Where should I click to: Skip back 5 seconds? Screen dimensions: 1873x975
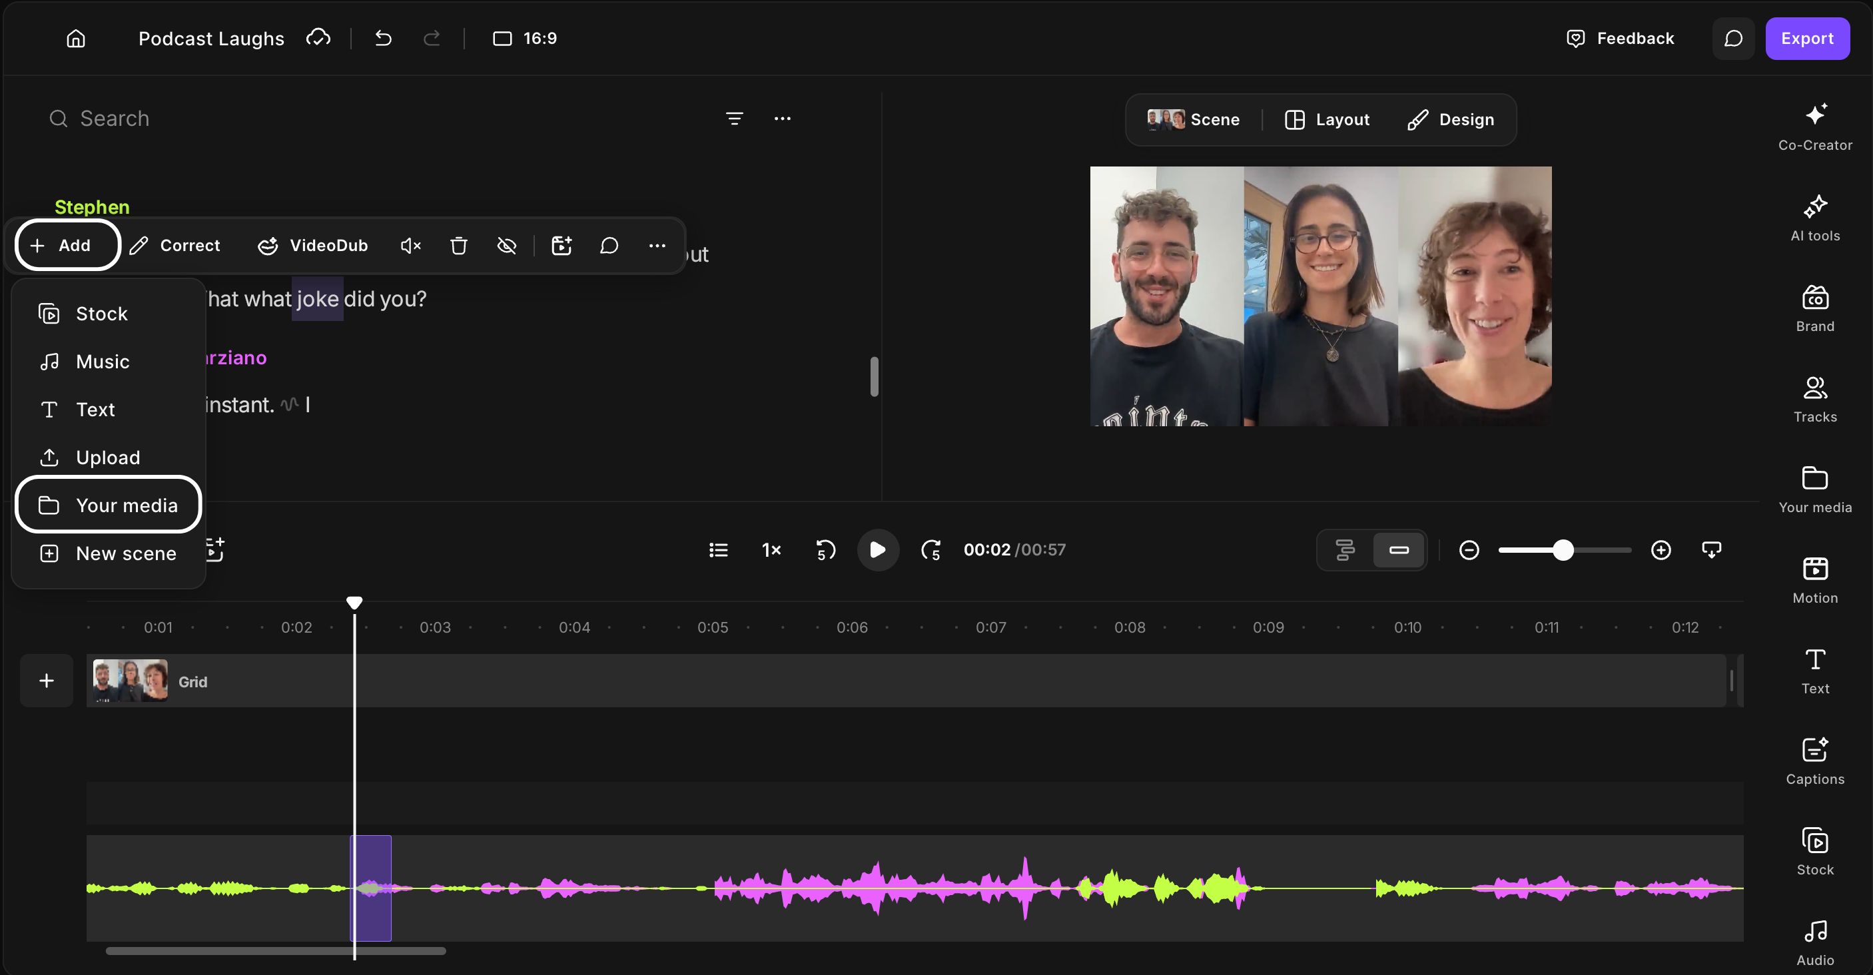[825, 550]
